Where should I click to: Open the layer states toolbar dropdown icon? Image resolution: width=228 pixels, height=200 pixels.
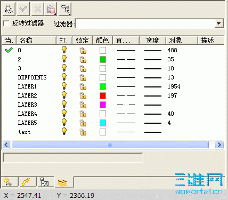[x=51, y=9]
